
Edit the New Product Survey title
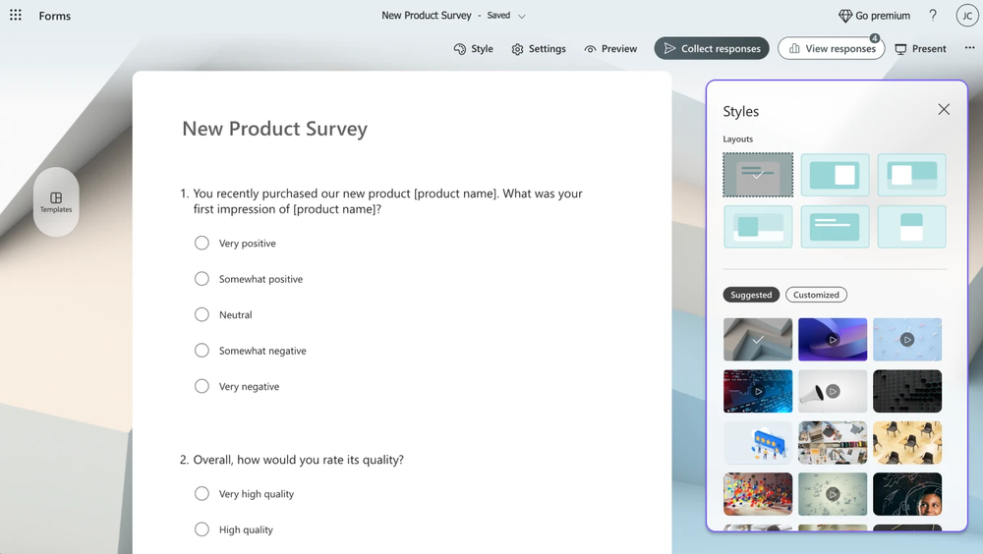pyautogui.click(x=275, y=129)
